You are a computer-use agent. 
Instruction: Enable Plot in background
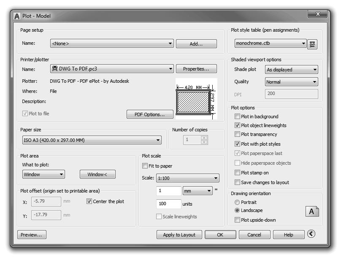point(237,117)
